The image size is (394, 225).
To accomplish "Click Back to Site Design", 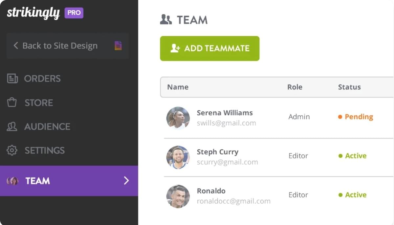I will point(60,46).
